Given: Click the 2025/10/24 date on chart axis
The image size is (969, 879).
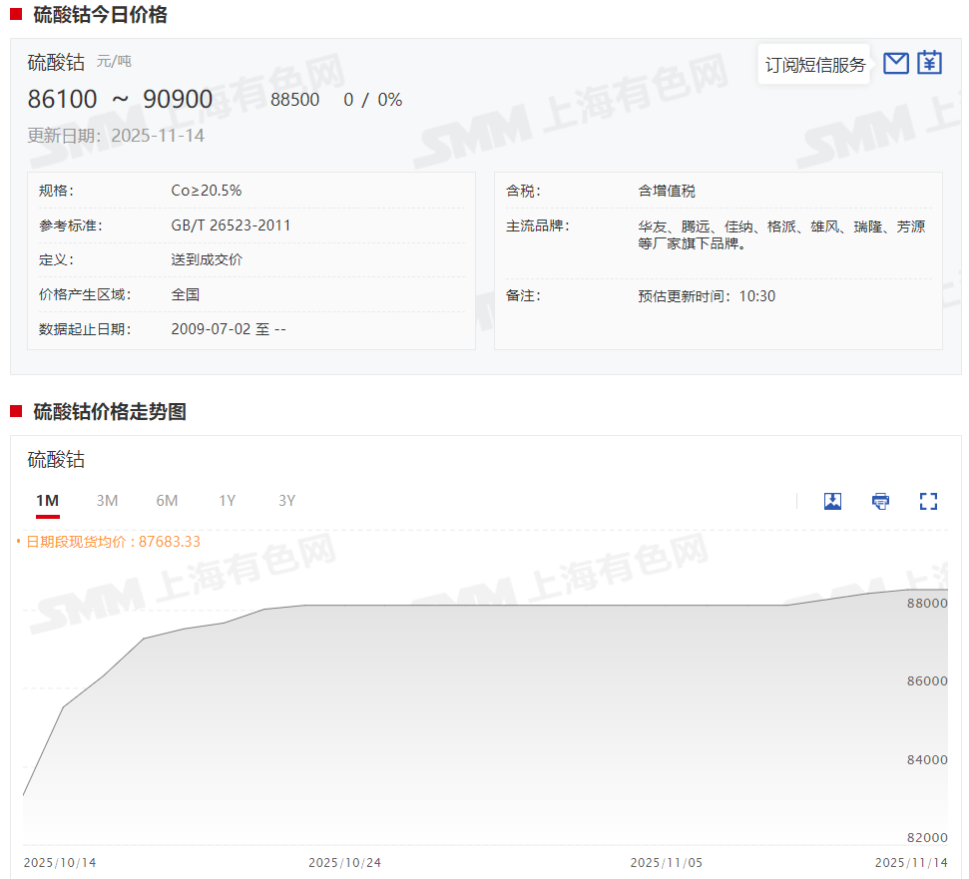Looking at the screenshot, I should (344, 862).
